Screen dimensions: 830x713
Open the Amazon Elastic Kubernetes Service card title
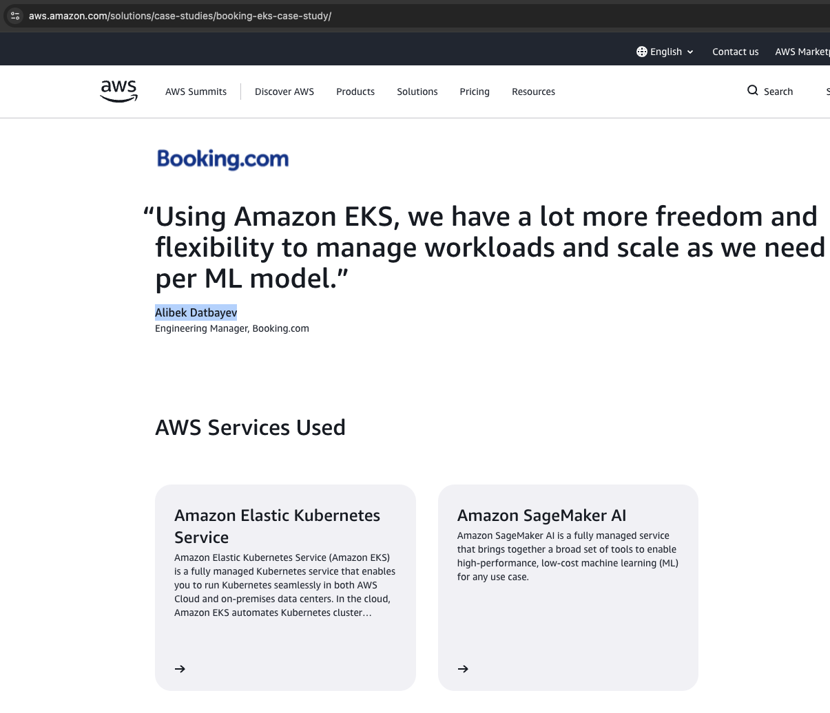277,526
